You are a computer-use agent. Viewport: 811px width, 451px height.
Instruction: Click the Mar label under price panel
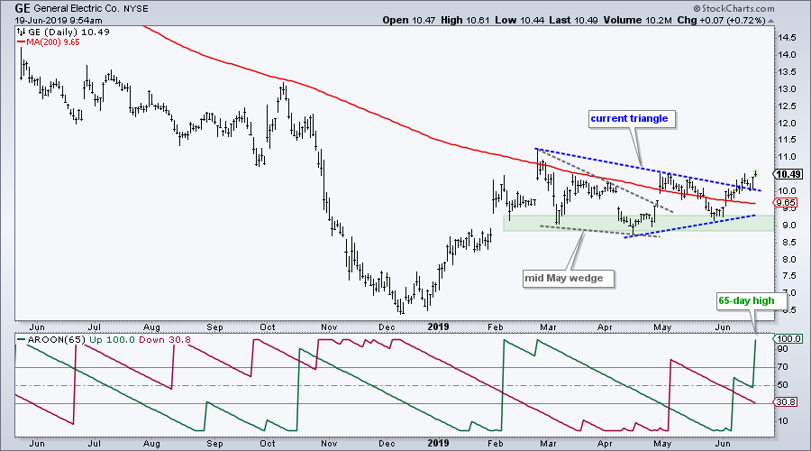pos(548,327)
